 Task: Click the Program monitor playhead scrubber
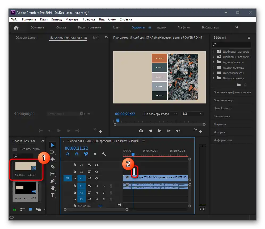(x=118, y=121)
